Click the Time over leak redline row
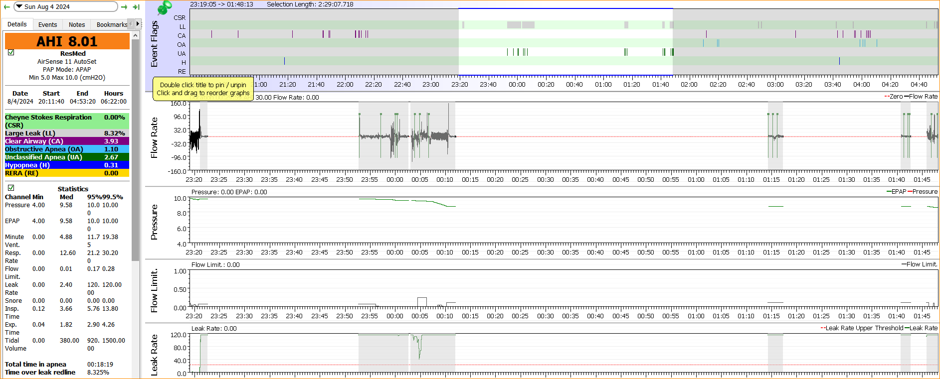This screenshot has width=940, height=379. click(x=57, y=372)
